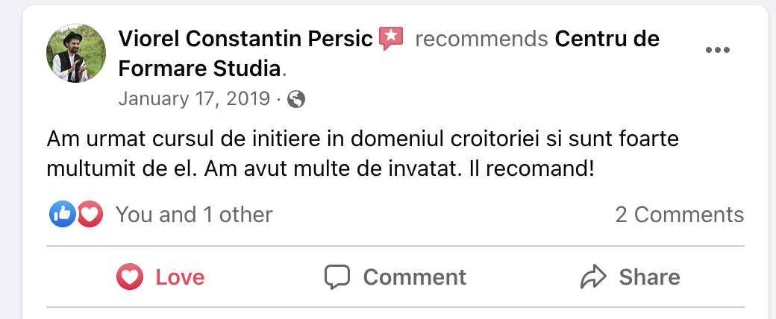The image size is (776, 319).
Task: Click the January 17, 2019 timestamp
Action: coord(194,98)
